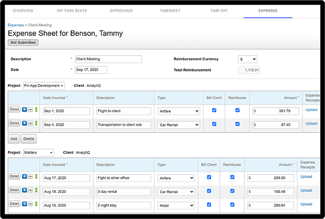Open Type dropdown for 3 day rental
The width and height of the screenshot is (325, 219).
point(176,192)
